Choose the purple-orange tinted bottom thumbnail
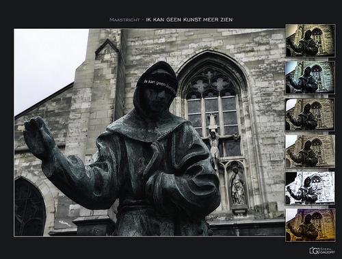Viewport: 342px width, 259px height. coord(311,225)
